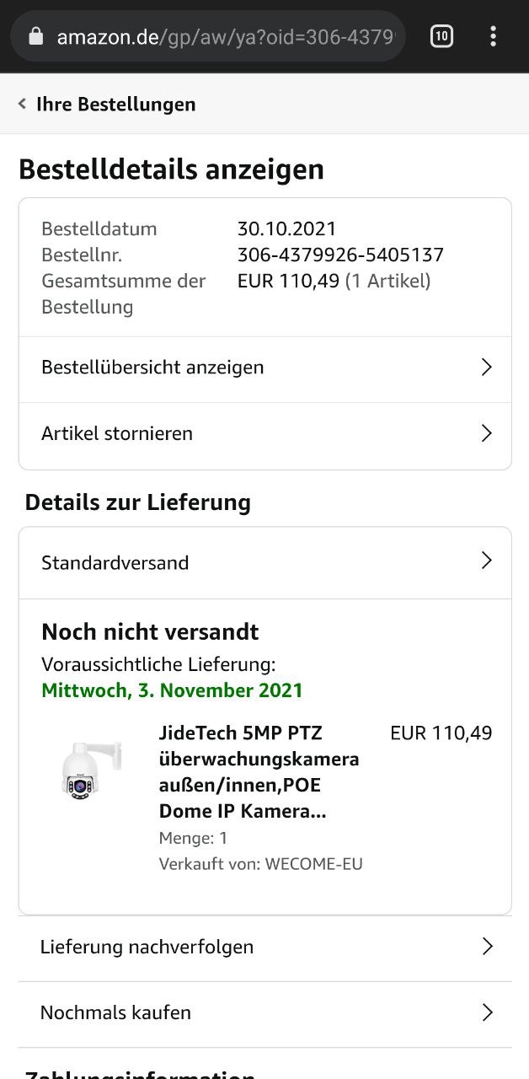Click the amazon.de URL address field
Viewport: 529px width, 1079px height.
click(227, 36)
